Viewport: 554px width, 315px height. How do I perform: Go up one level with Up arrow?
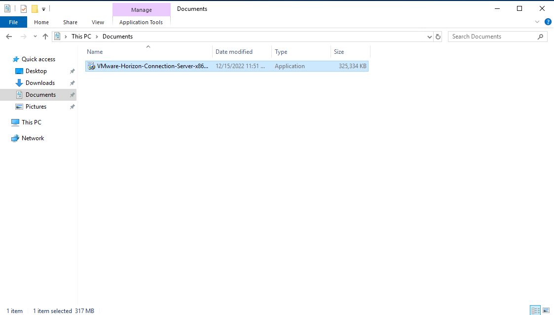[x=45, y=37]
